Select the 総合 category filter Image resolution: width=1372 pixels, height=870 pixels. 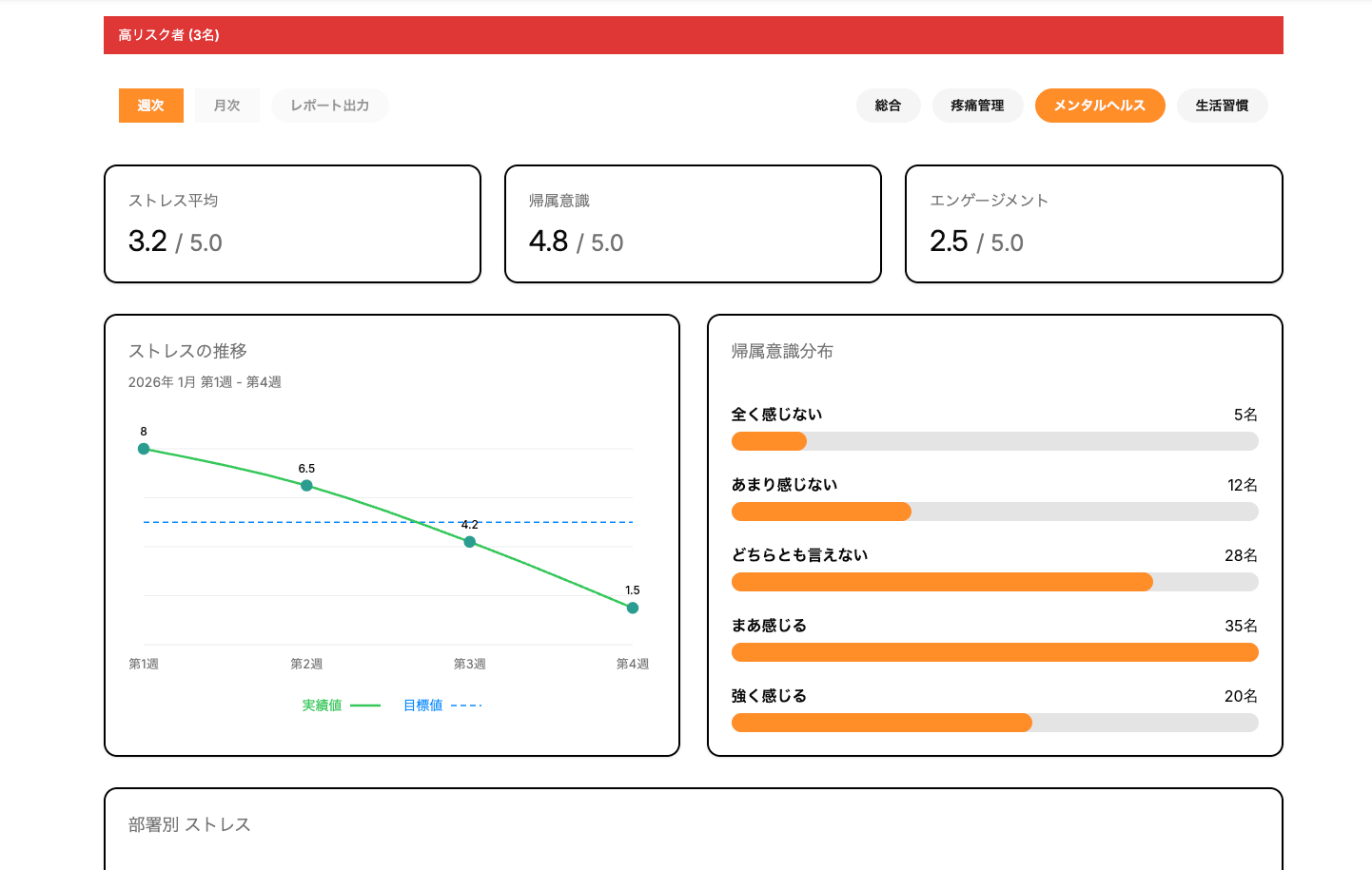tap(888, 106)
